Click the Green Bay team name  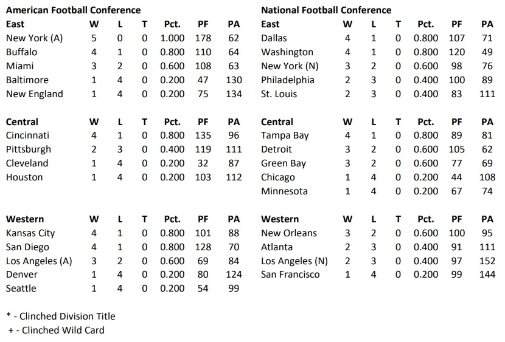284,163
